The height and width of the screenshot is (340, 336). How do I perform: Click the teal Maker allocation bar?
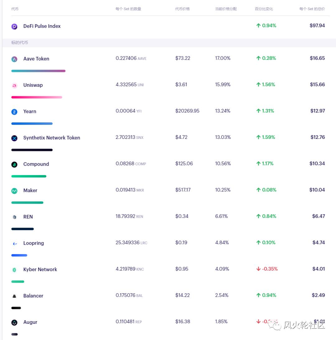pos(27,202)
